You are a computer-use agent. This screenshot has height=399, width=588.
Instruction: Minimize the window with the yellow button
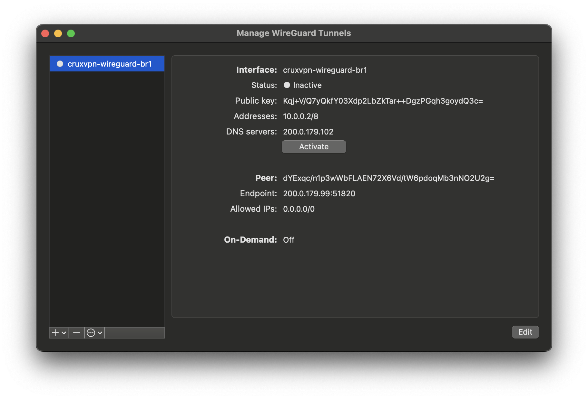pyautogui.click(x=58, y=33)
